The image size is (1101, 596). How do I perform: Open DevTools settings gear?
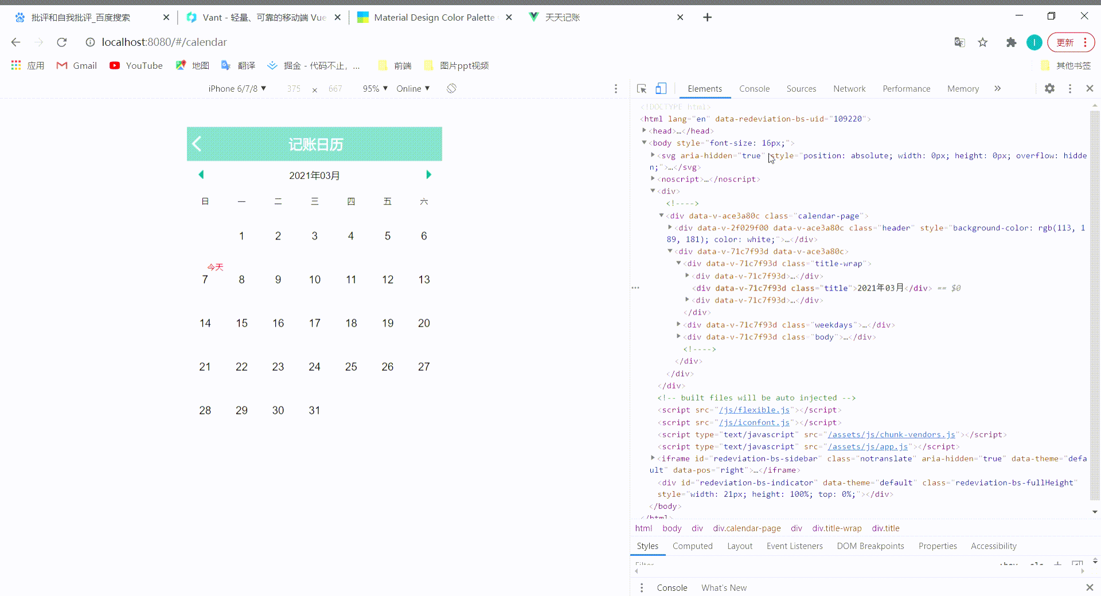1049,88
